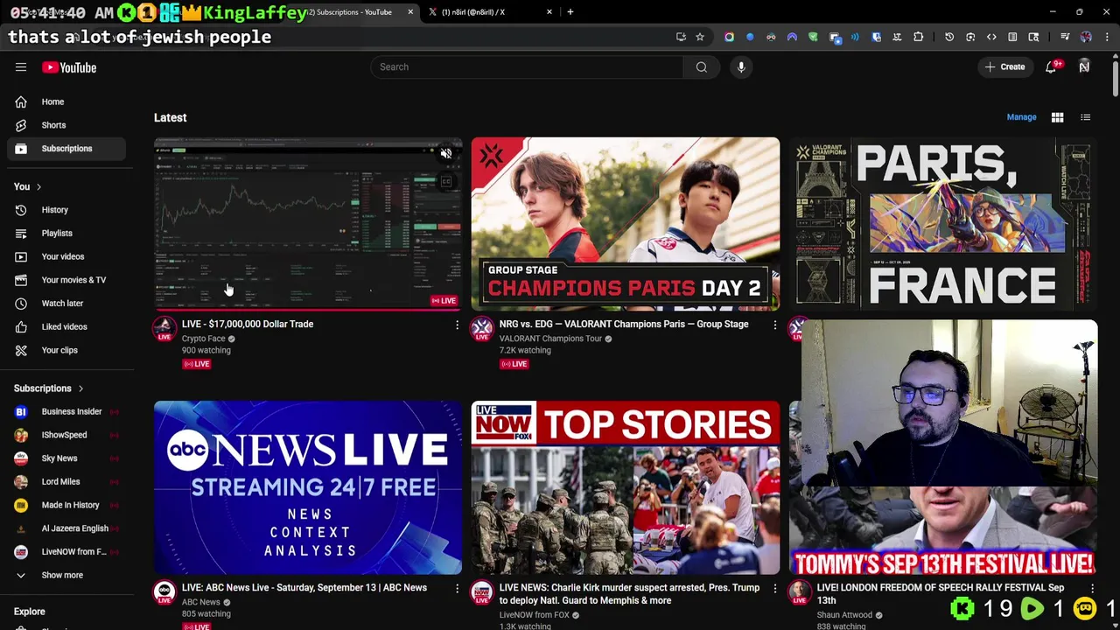The image size is (1120, 630).
Task: Click the search magnifier button
Action: (x=701, y=66)
